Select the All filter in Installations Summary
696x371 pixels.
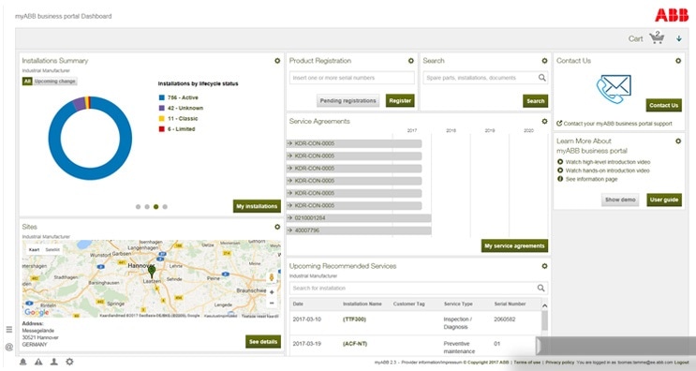tap(27, 82)
